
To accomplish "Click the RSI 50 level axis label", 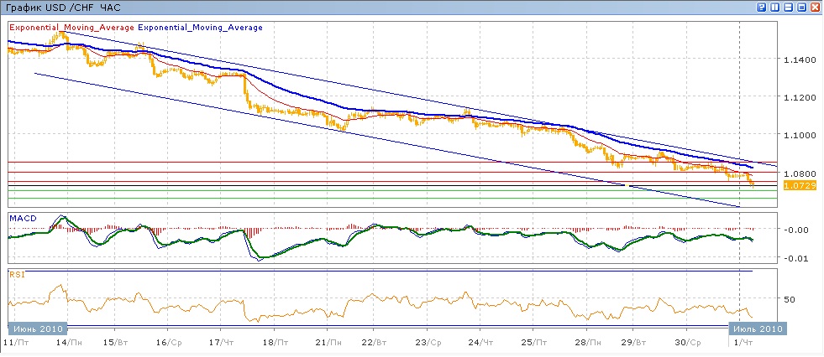I will pyautogui.click(x=789, y=298).
